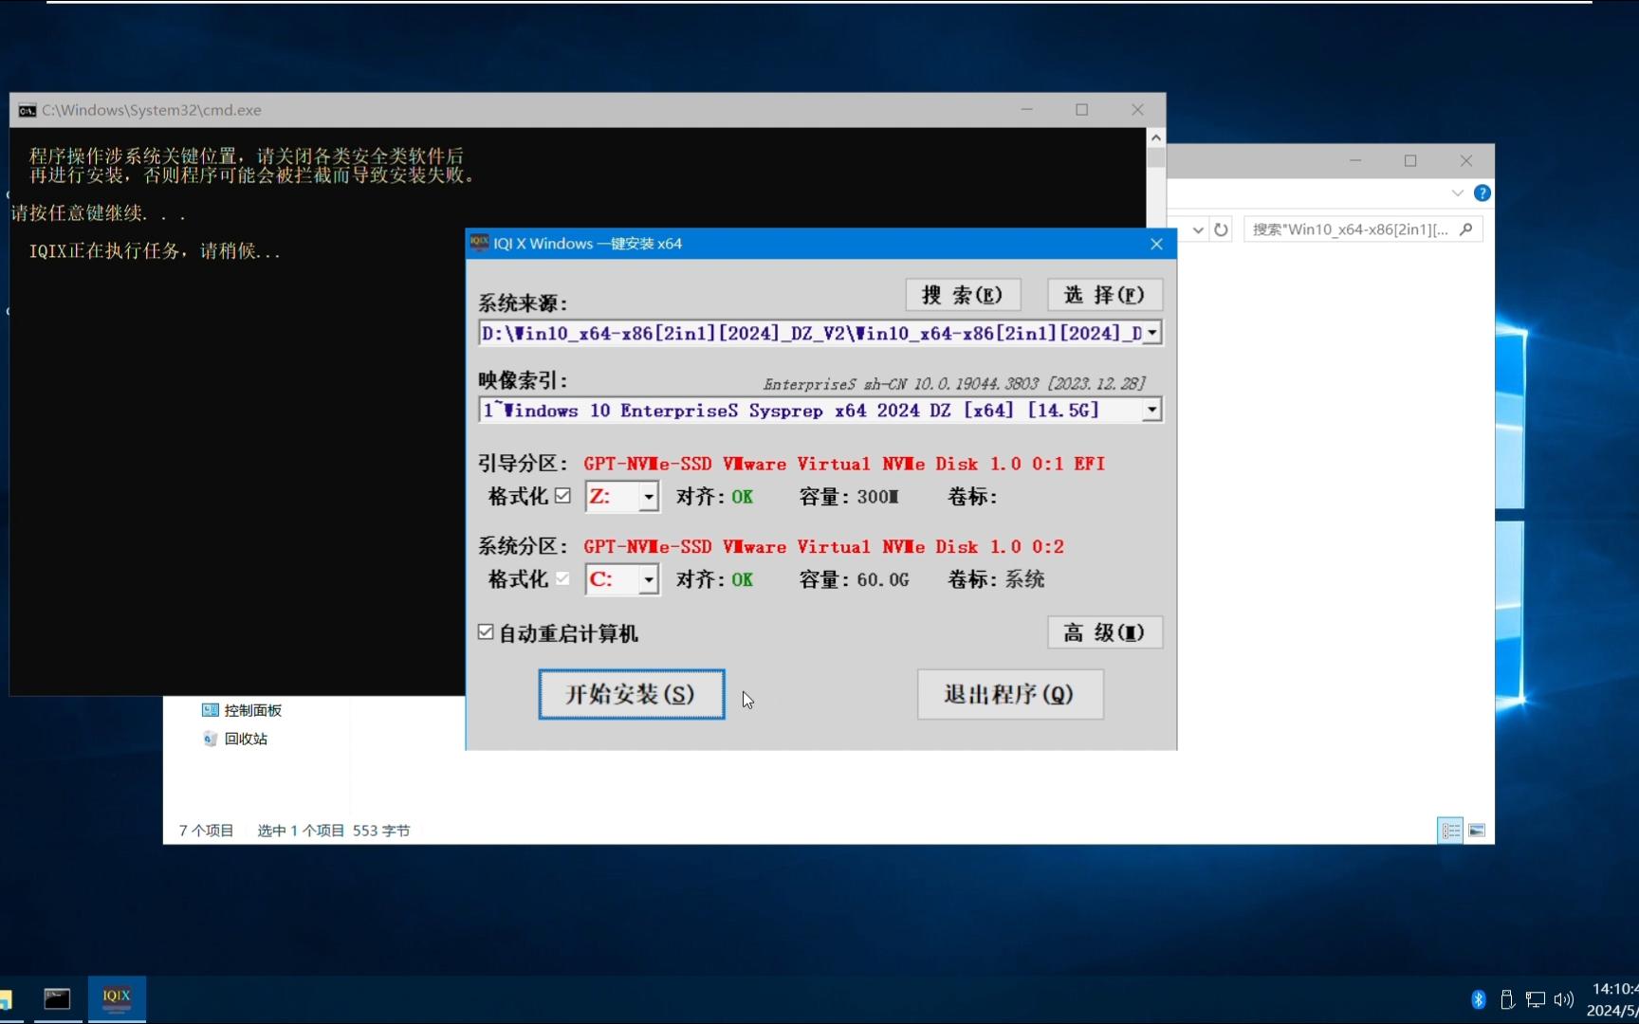Select 控制面板 in Explorer tree
This screenshot has height=1024, width=1639.
point(253,710)
